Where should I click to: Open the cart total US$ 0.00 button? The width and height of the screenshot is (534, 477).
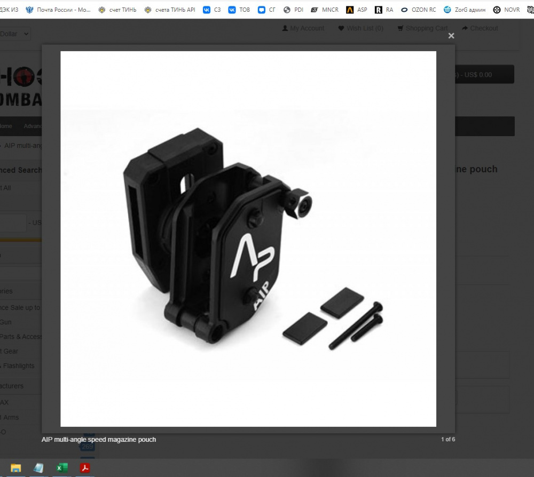[484, 75]
